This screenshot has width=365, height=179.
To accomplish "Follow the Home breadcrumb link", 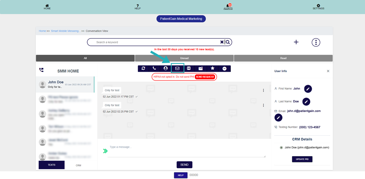I will point(42,31).
